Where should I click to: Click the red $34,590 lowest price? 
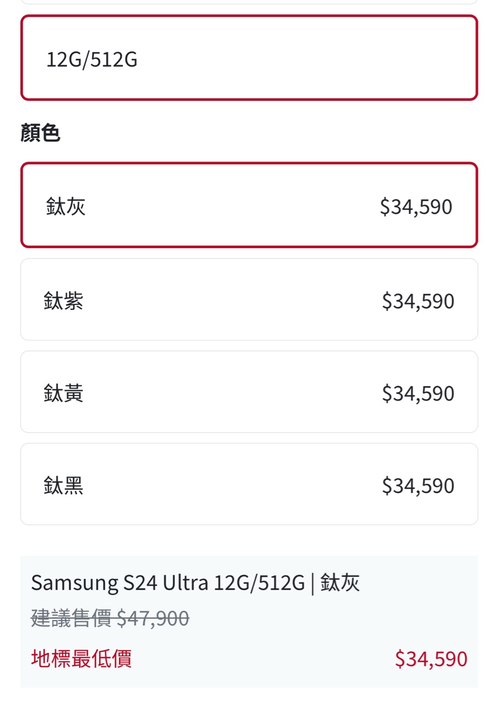pos(431,659)
